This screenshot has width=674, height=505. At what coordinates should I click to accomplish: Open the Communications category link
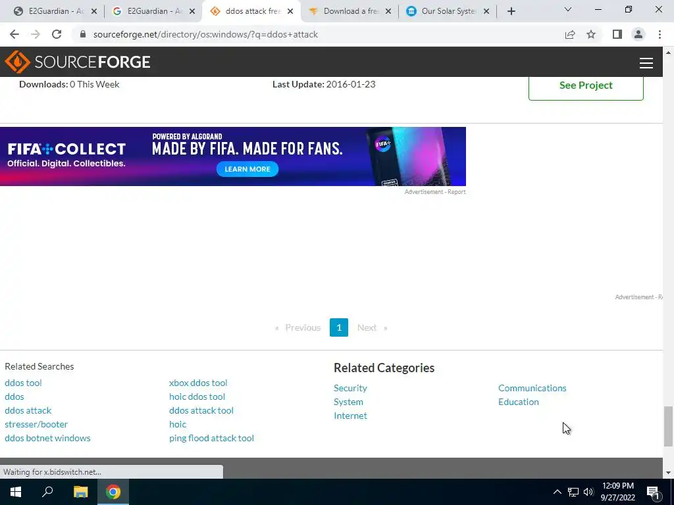(532, 388)
